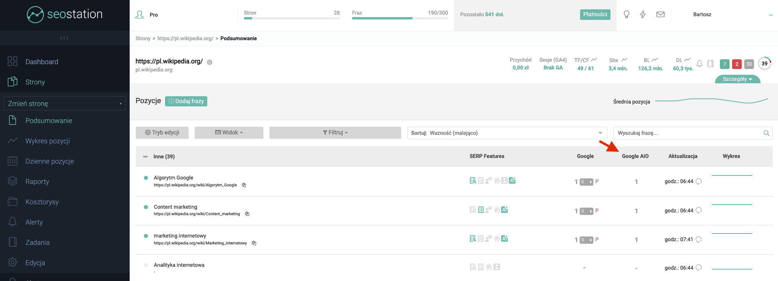Image resolution: width=778 pixels, height=281 pixels.
Task: Toggle Tryb edycji edit mode
Action: 162,133
